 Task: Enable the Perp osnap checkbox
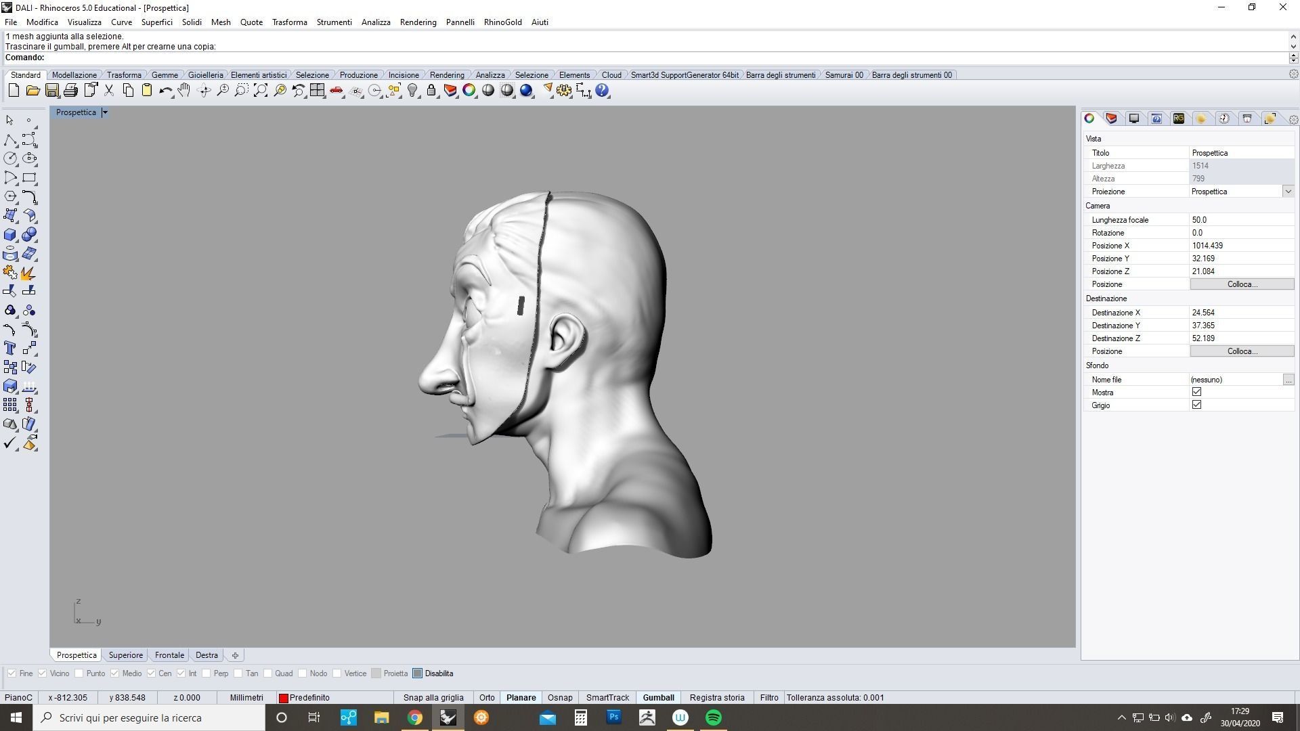point(206,673)
